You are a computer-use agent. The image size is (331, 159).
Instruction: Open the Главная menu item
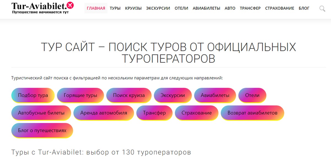[x=96, y=8]
